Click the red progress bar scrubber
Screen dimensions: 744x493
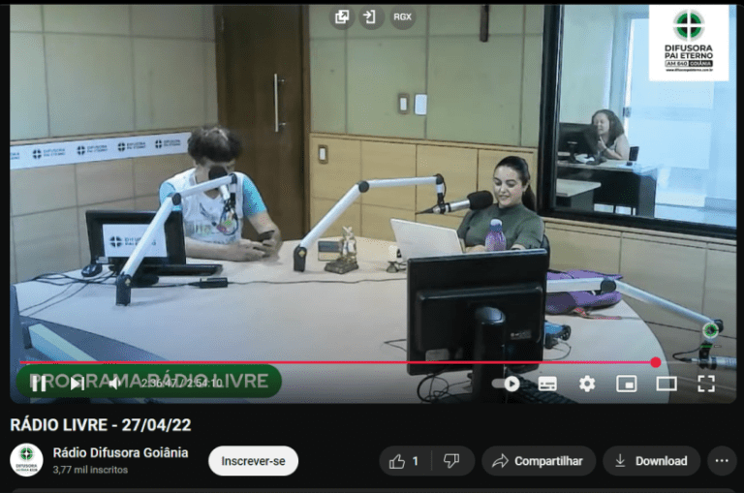(x=656, y=362)
